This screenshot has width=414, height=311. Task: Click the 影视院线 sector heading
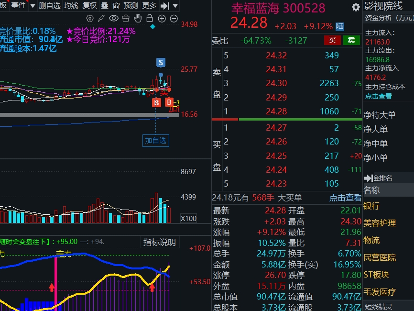[383, 6]
